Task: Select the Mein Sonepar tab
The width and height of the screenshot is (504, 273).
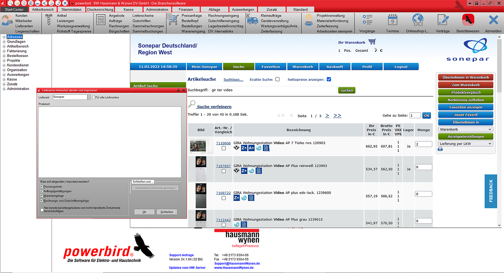Action: pyautogui.click(x=204, y=67)
